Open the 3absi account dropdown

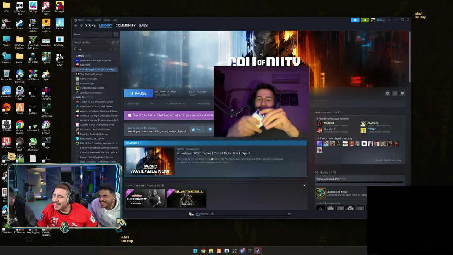coord(378,20)
